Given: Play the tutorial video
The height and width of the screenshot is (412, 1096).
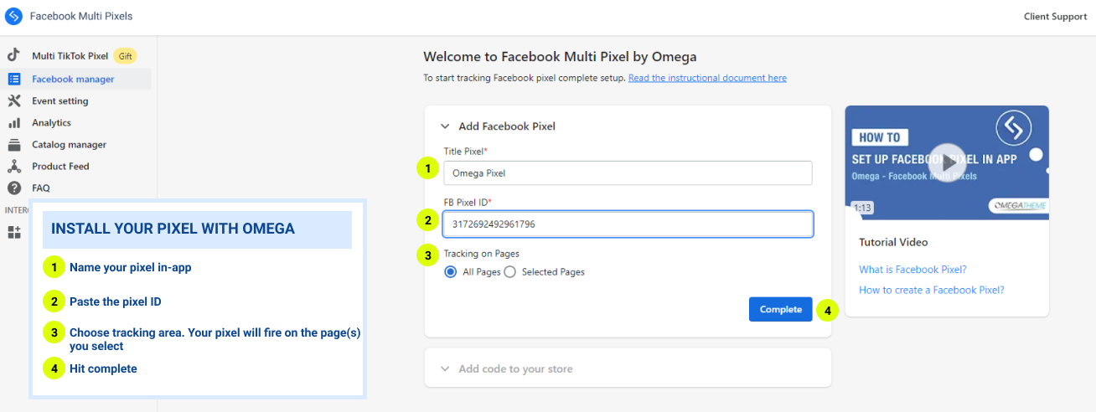Looking at the screenshot, I should point(947,162).
